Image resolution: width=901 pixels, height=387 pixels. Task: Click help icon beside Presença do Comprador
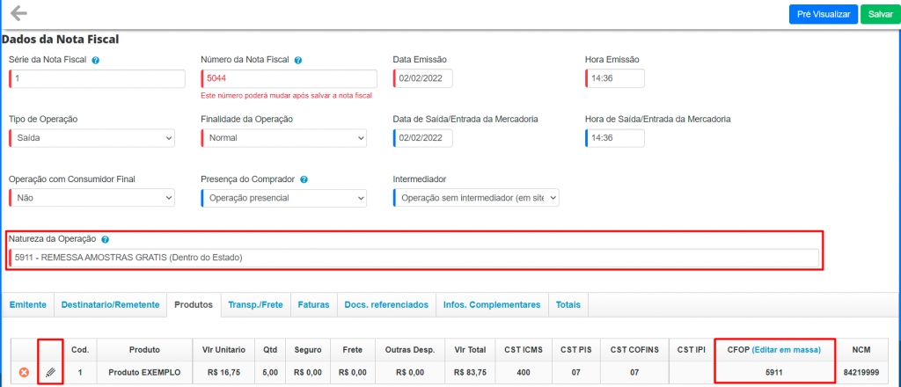(304, 179)
